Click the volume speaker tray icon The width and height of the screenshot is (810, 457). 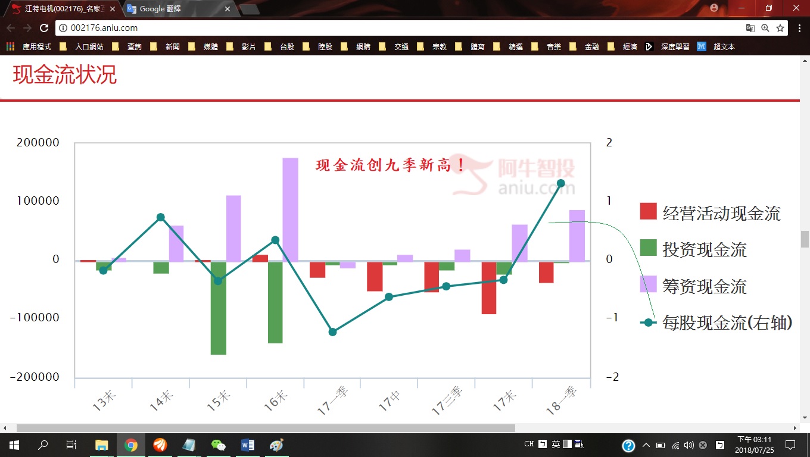tap(689, 445)
